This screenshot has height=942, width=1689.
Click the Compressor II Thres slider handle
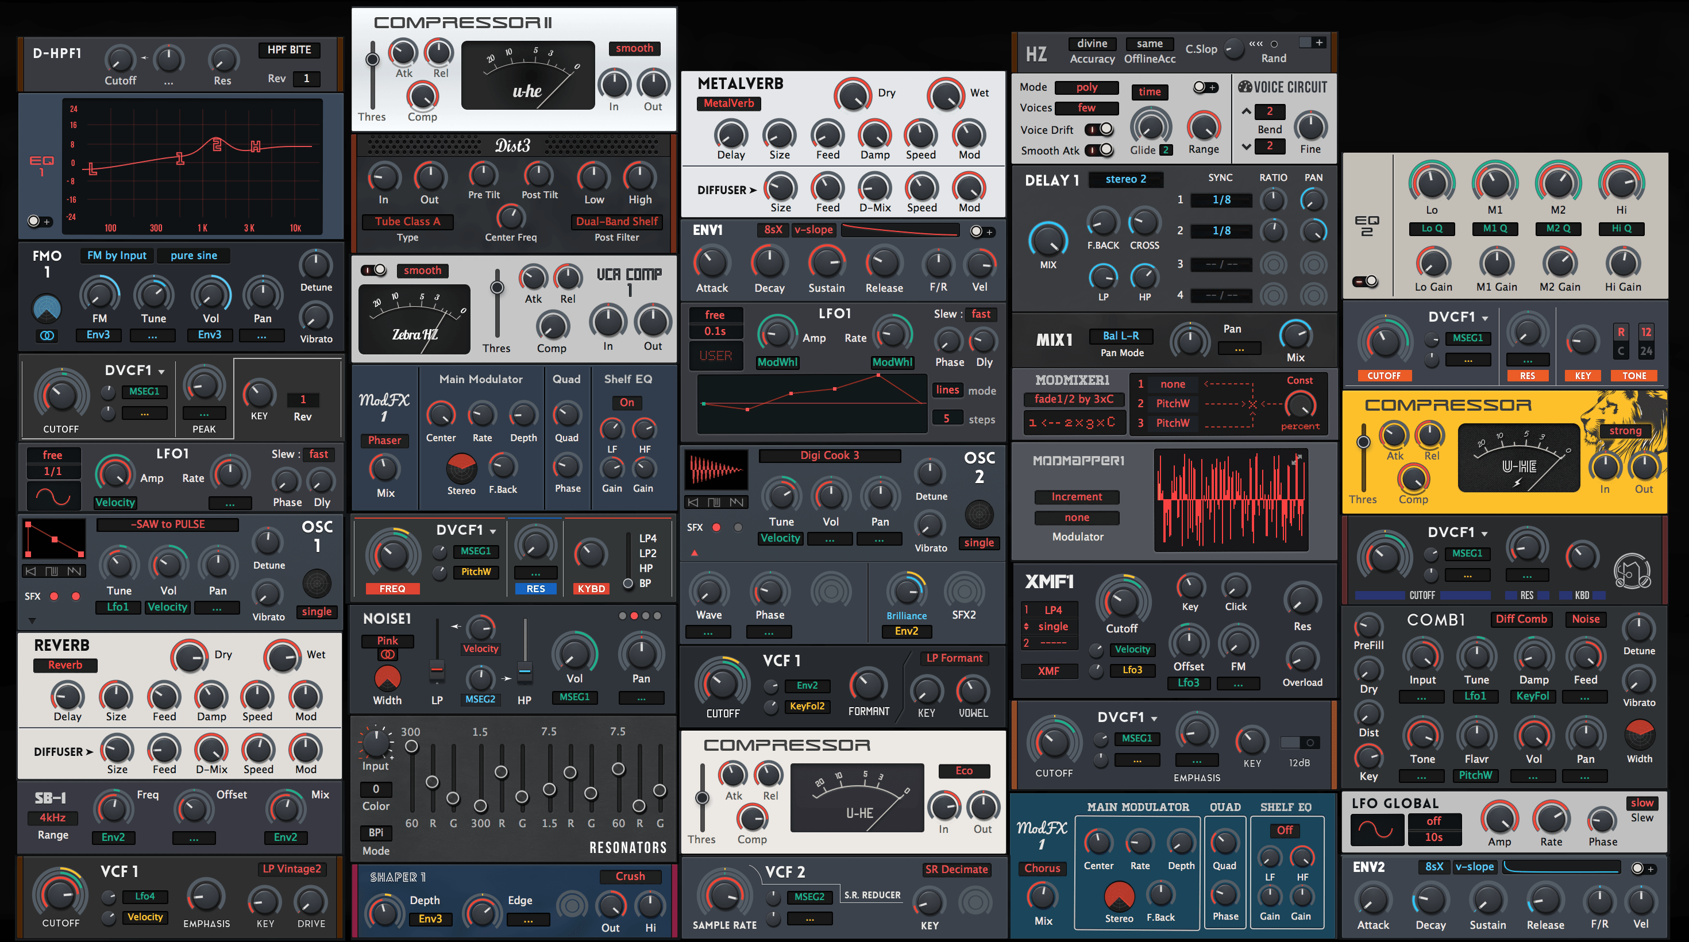(x=372, y=60)
